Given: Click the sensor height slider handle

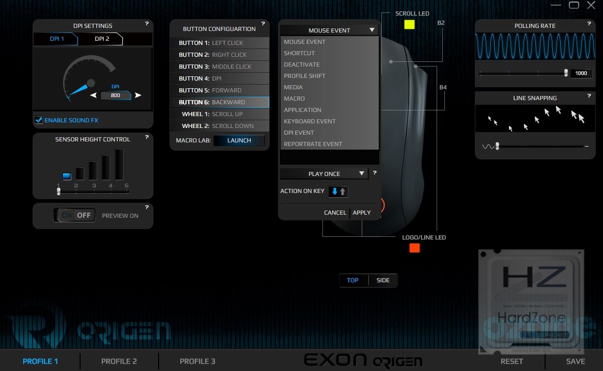Looking at the screenshot, I should point(58,191).
